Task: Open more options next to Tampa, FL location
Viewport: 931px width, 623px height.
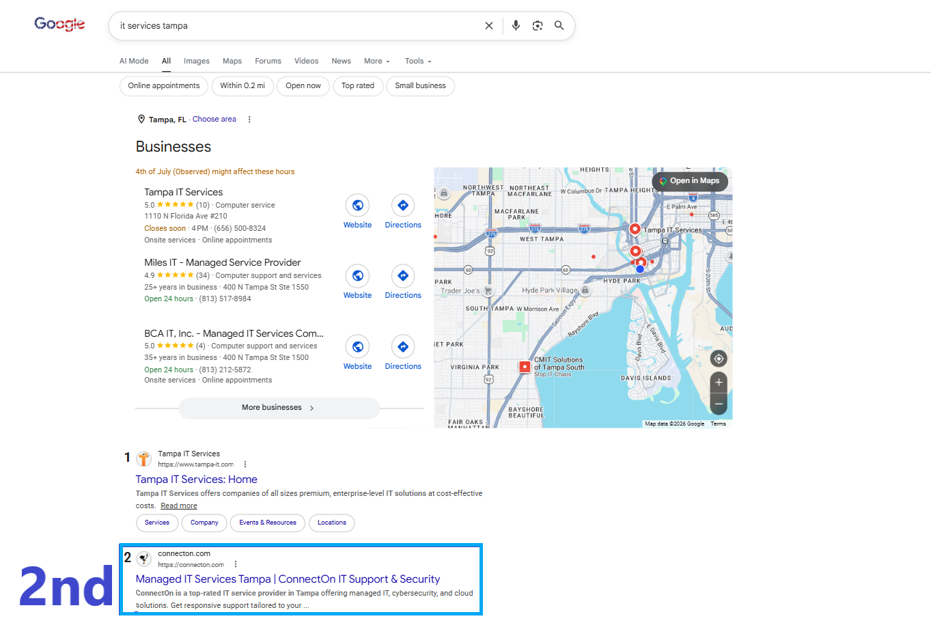Action: [x=249, y=120]
